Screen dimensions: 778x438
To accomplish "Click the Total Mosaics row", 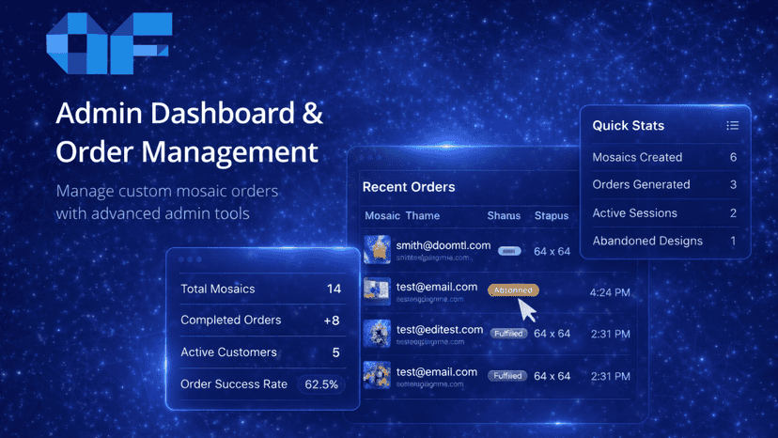I will [262, 289].
